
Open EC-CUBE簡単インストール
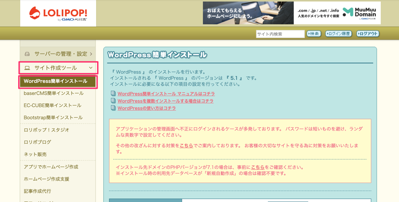point(53,105)
